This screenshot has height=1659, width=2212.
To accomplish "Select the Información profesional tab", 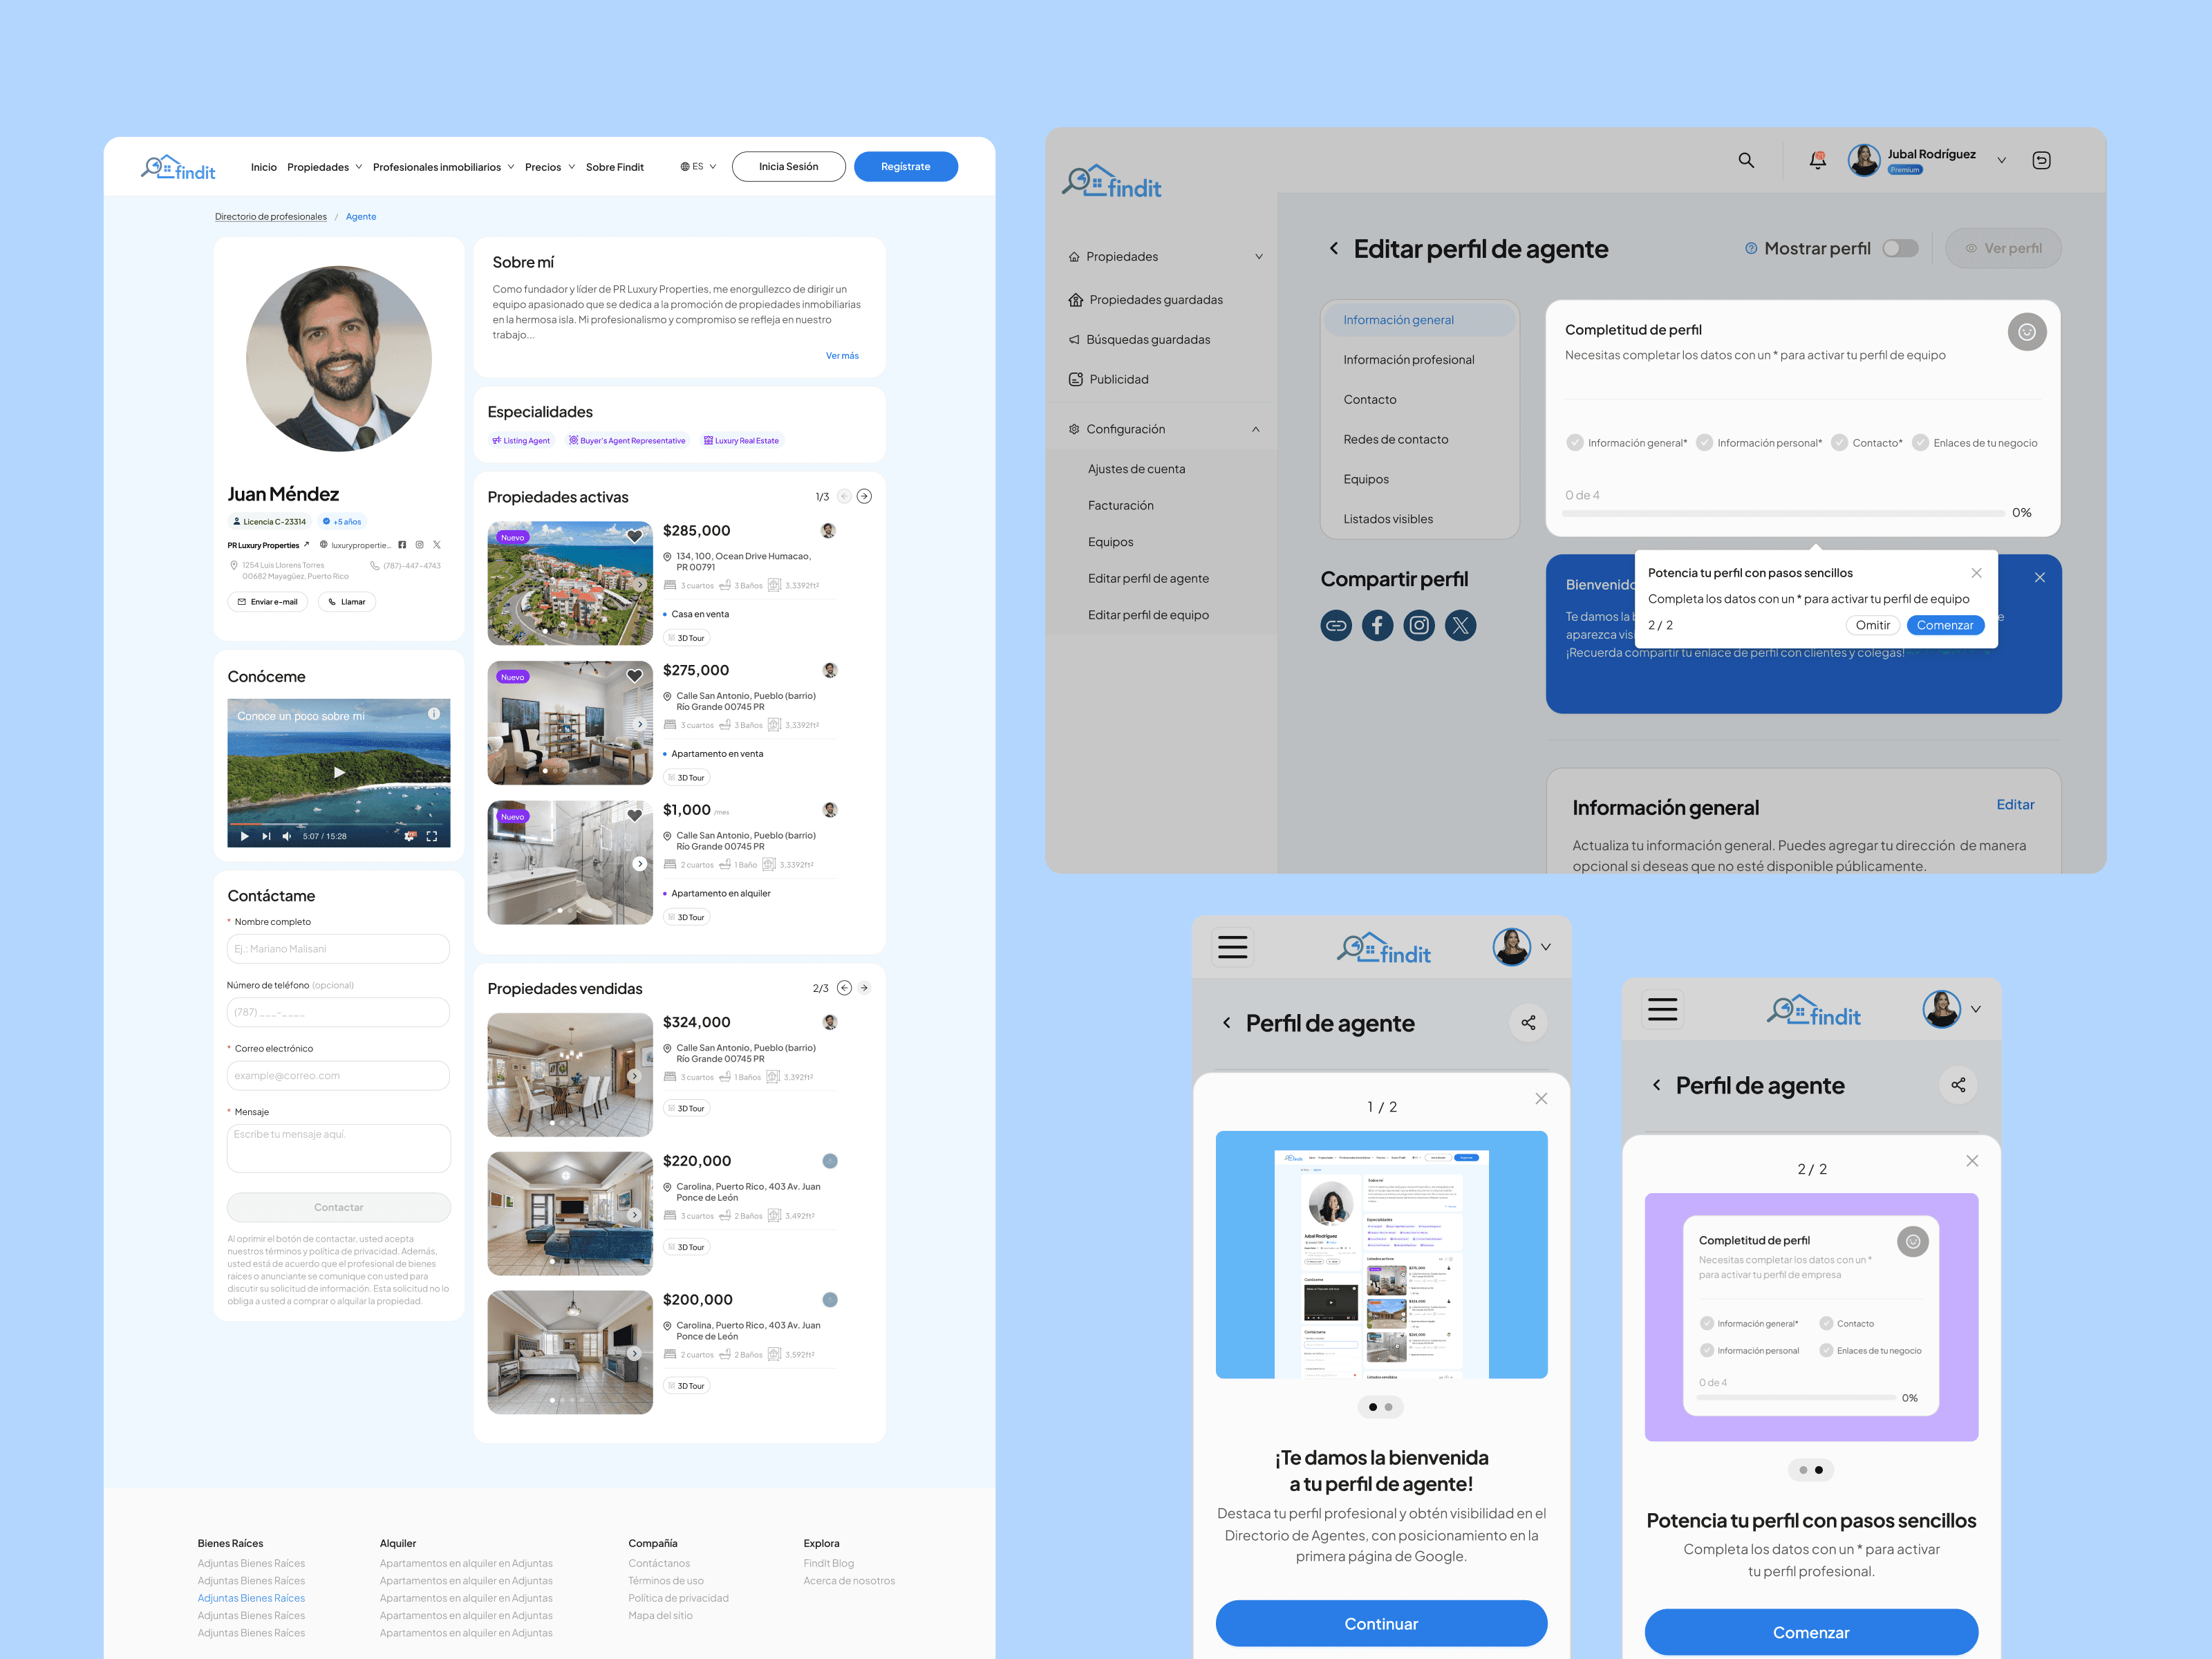I will (x=1408, y=360).
